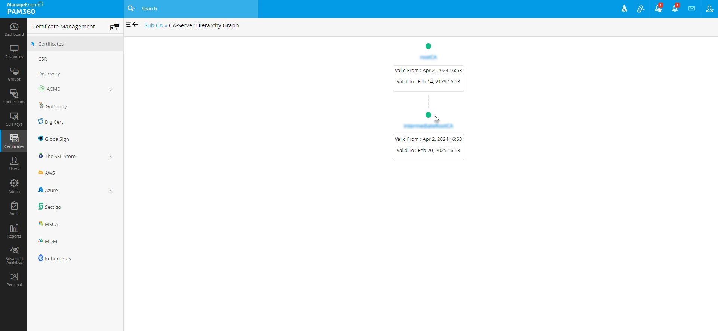Focus the Search input field

(198, 9)
